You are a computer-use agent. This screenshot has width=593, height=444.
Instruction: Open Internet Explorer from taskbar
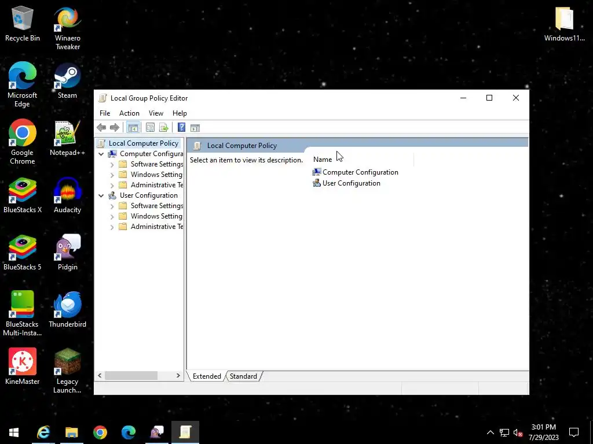43,432
